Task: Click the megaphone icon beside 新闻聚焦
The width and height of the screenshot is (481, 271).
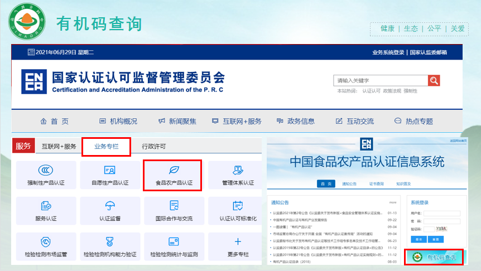Action: (162, 121)
